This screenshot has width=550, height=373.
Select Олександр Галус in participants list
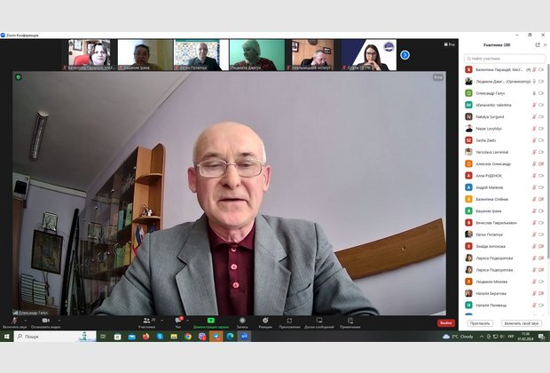point(505,93)
